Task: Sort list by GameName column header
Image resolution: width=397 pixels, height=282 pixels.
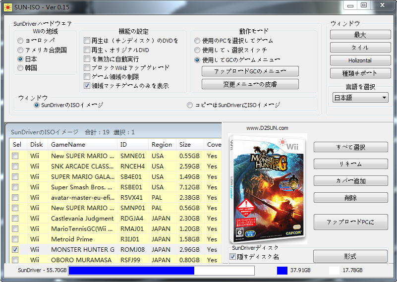Action: tap(83, 145)
